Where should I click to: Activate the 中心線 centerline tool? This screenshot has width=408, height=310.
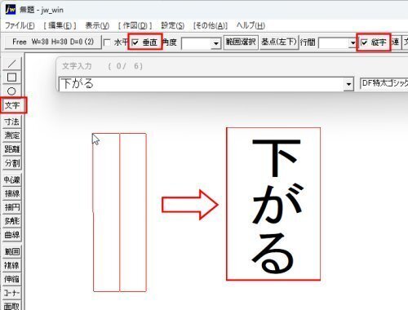point(12,179)
